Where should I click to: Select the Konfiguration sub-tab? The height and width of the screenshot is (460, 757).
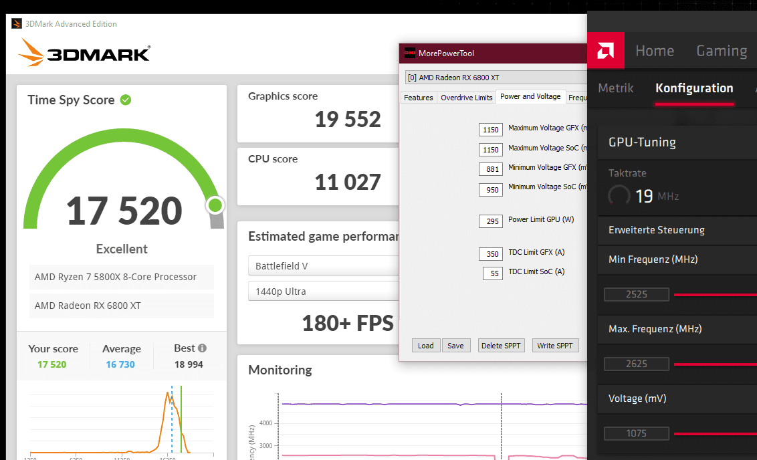tap(694, 88)
